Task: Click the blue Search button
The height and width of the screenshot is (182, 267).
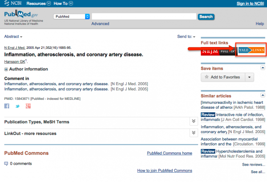Action: 206,17
